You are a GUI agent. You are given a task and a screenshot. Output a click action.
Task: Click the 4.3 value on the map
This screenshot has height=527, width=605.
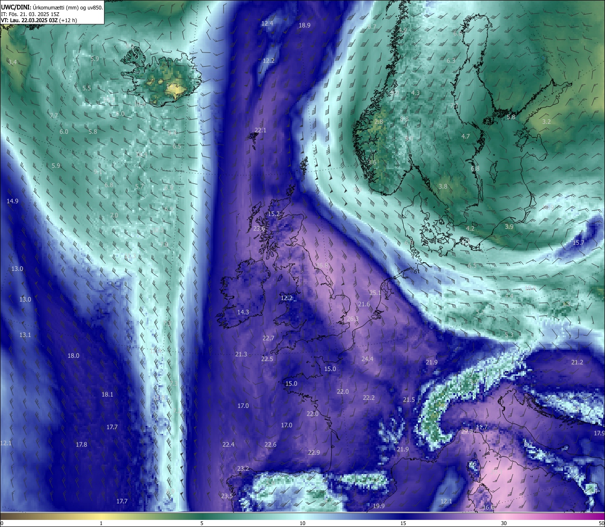pos(415,93)
